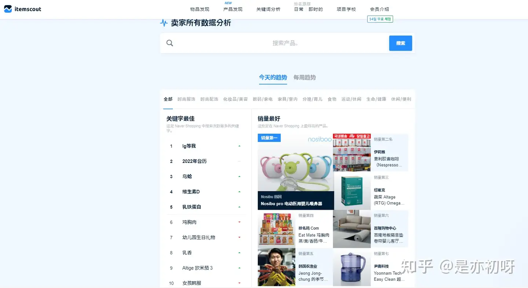The image size is (528, 288).
Task: Open the floor mat sofa thumbnail
Action: (x=352, y=229)
